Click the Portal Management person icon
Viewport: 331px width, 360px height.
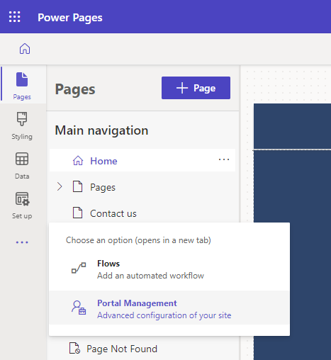79,308
